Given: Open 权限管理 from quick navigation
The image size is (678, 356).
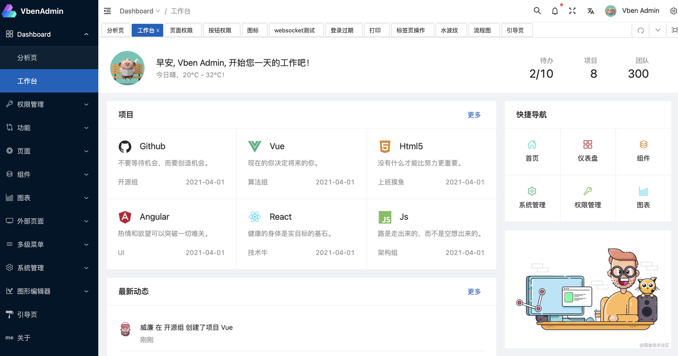Looking at the screenshot, I should click(x=588, y=198).
